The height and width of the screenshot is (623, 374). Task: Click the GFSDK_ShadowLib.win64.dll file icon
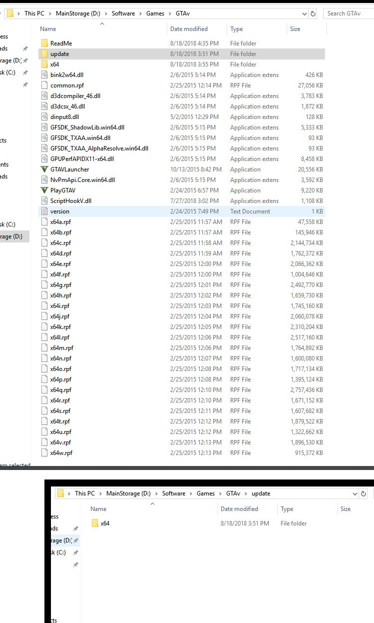point(44,127)
